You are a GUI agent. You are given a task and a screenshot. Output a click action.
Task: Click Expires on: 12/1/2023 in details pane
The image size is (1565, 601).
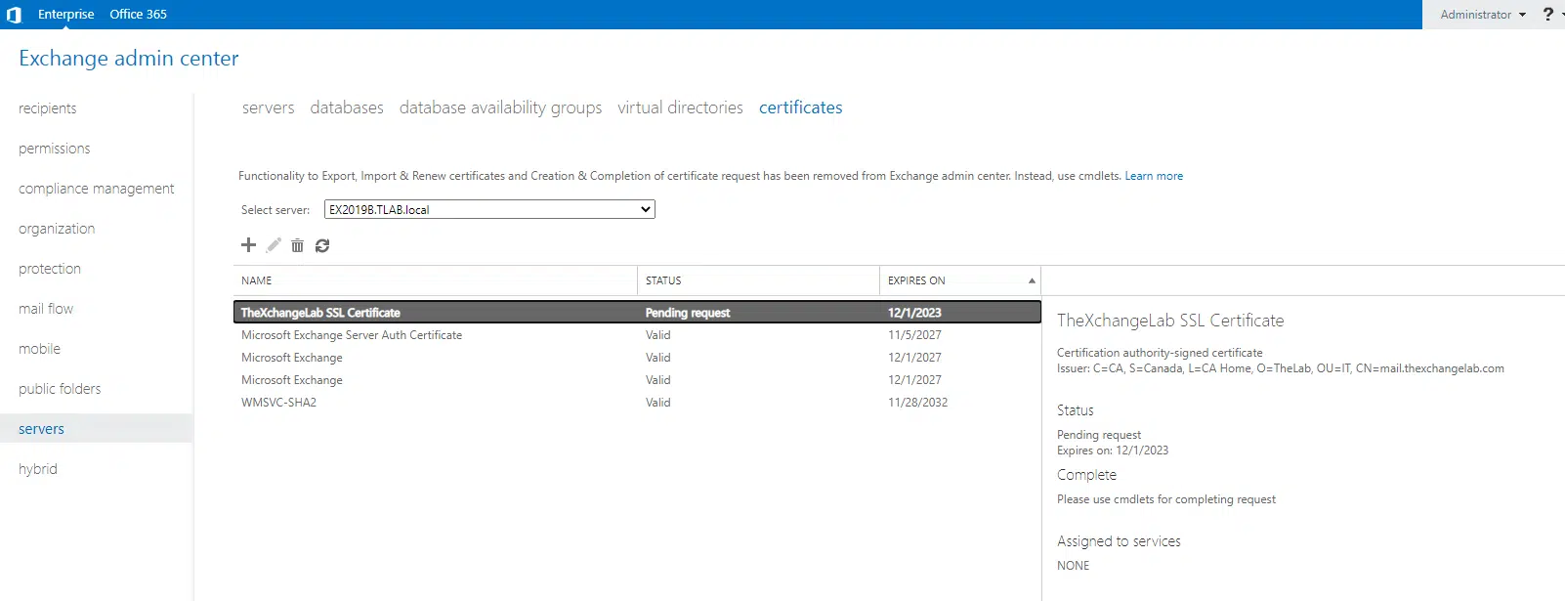pos(1113,451)
